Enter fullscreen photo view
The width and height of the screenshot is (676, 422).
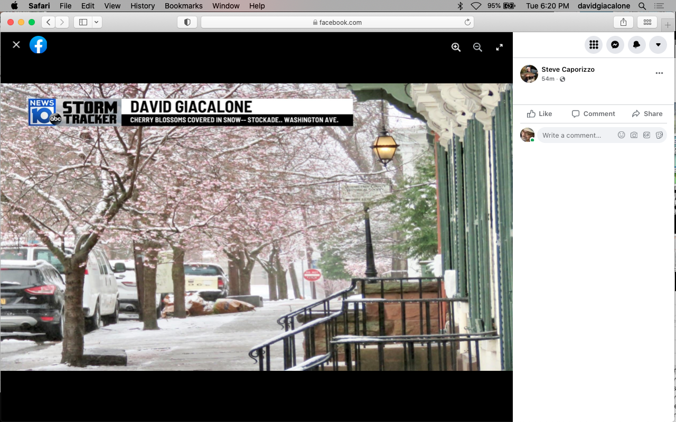pyautogui.click(x=499, y=47)
